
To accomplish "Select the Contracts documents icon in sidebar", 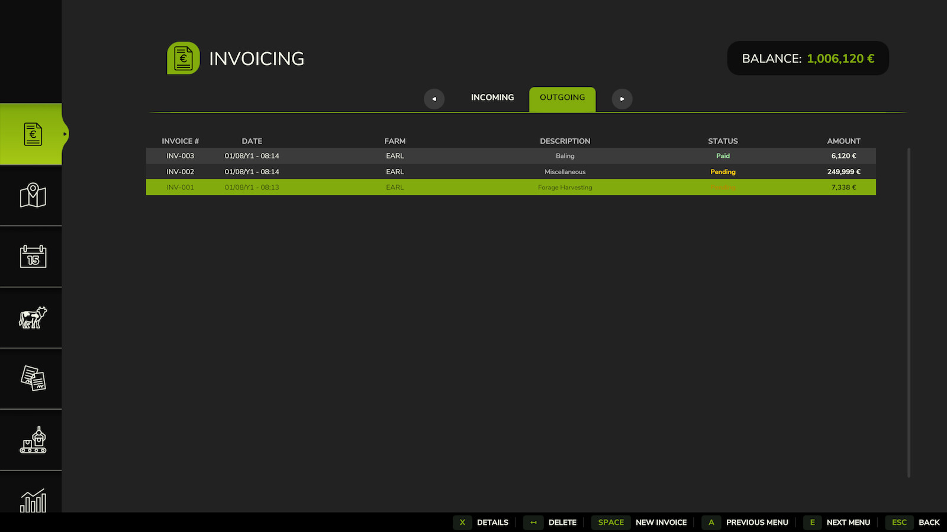I will [31, 378].
